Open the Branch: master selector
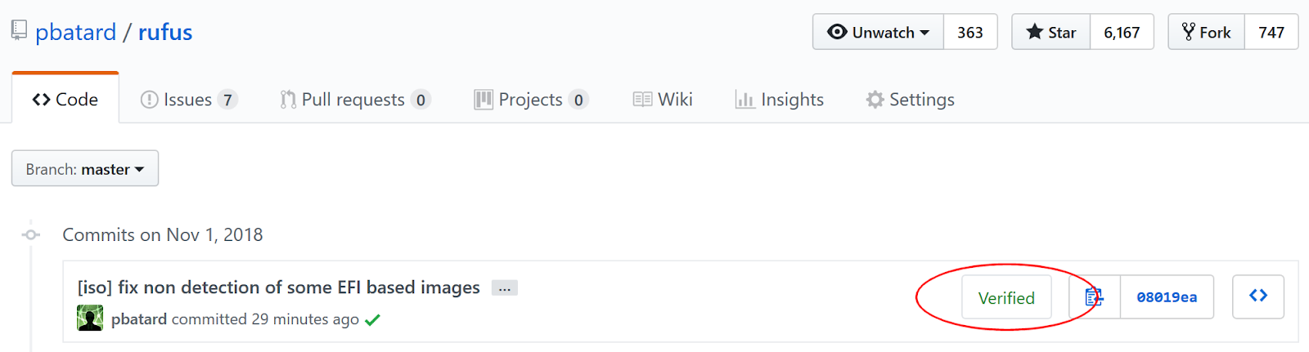1309x352 pixels. (x=85, y=169)
